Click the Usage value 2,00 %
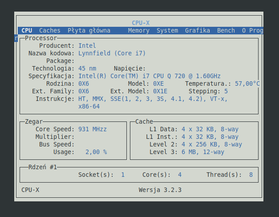The height and width of the screenshot is (217, 279). [96, 152]
